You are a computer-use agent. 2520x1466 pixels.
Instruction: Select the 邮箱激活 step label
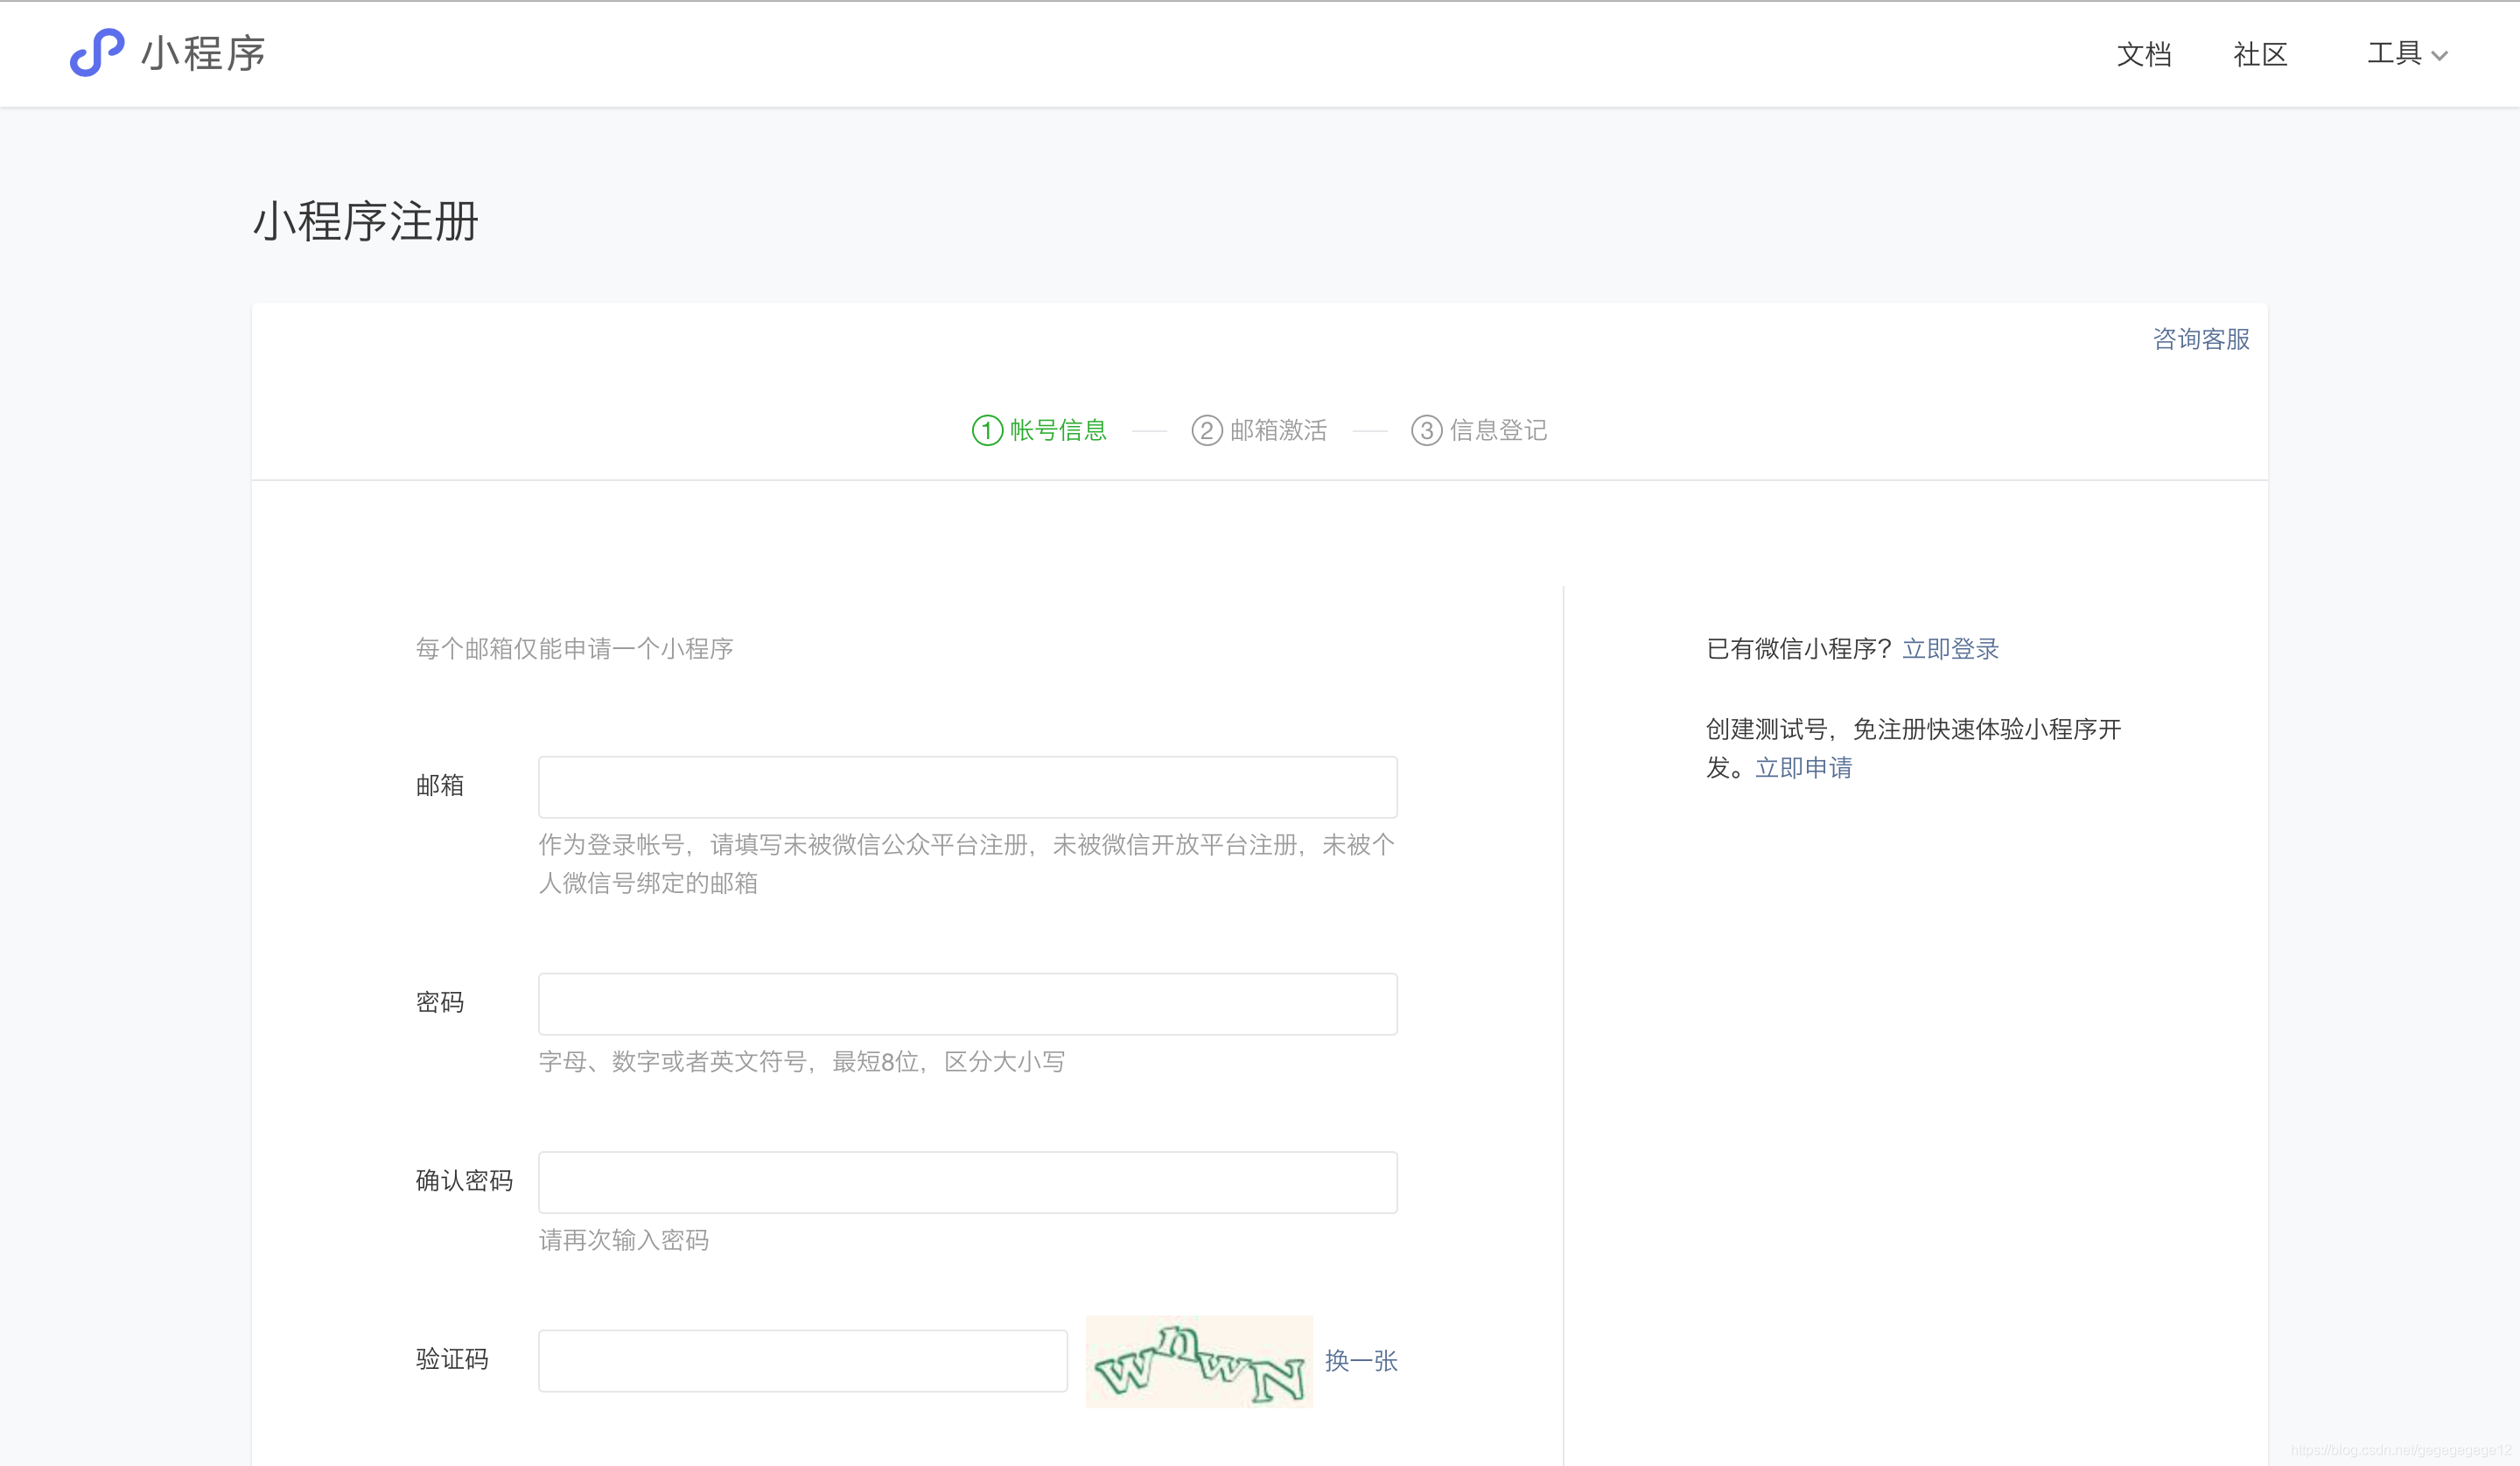click(1278, 430)
